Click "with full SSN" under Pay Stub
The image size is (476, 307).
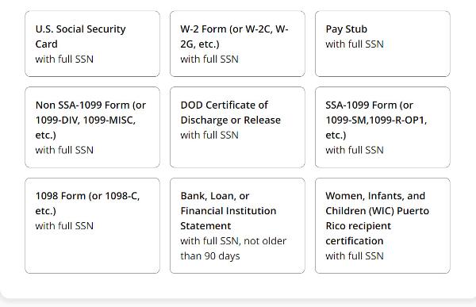pos(355,44)
